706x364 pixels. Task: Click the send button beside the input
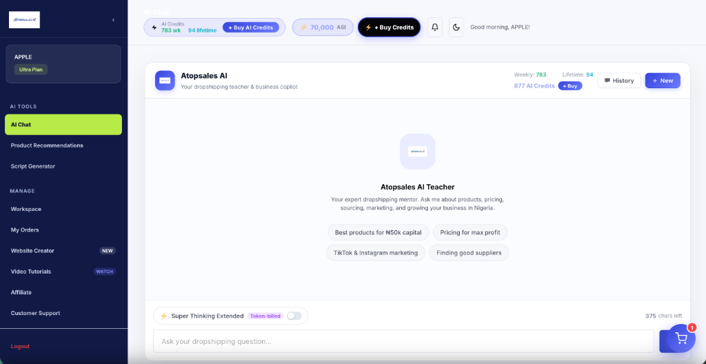[663, 341]
